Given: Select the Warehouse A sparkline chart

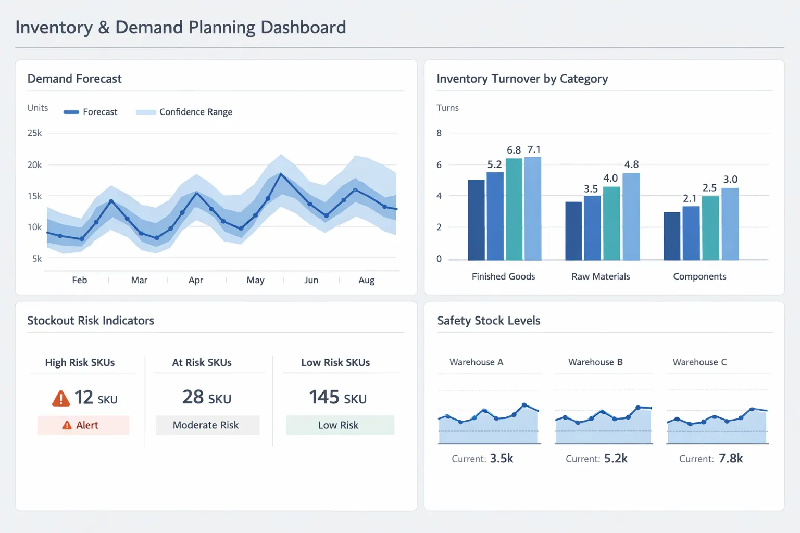Looking at the screenshot, I should (x=489, y=422).
